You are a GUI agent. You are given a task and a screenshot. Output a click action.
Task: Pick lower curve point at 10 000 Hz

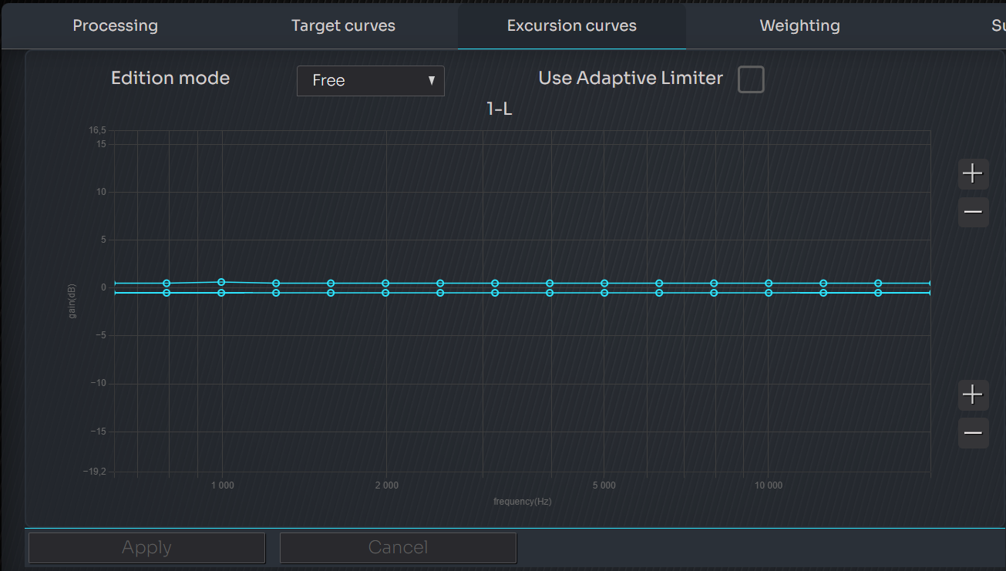769,293
